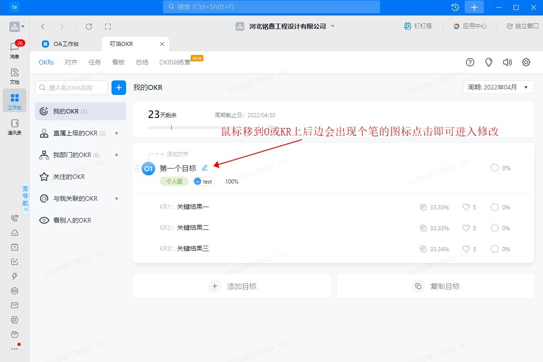Open the help question mark icon

pos(470,62)
